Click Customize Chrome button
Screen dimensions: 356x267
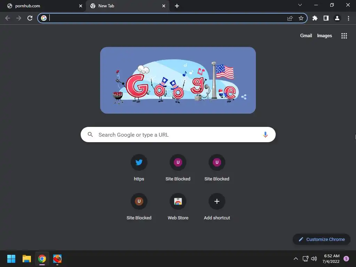pos(322,239)
